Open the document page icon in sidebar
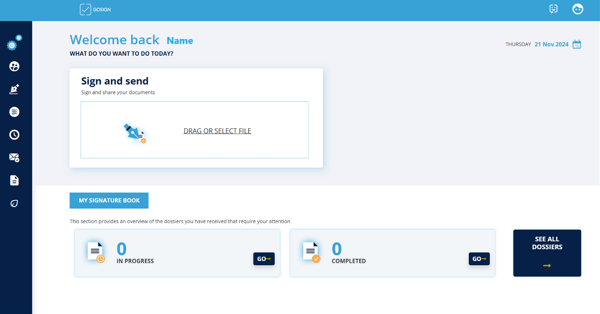Image resolution: width=600 pixels, height=314 pixels. [x=15, y=180]
